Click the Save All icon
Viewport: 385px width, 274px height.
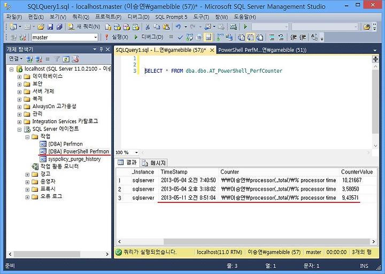(59, 27)
